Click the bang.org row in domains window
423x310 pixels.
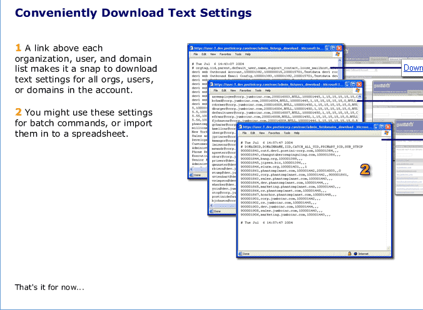(272, 159)
